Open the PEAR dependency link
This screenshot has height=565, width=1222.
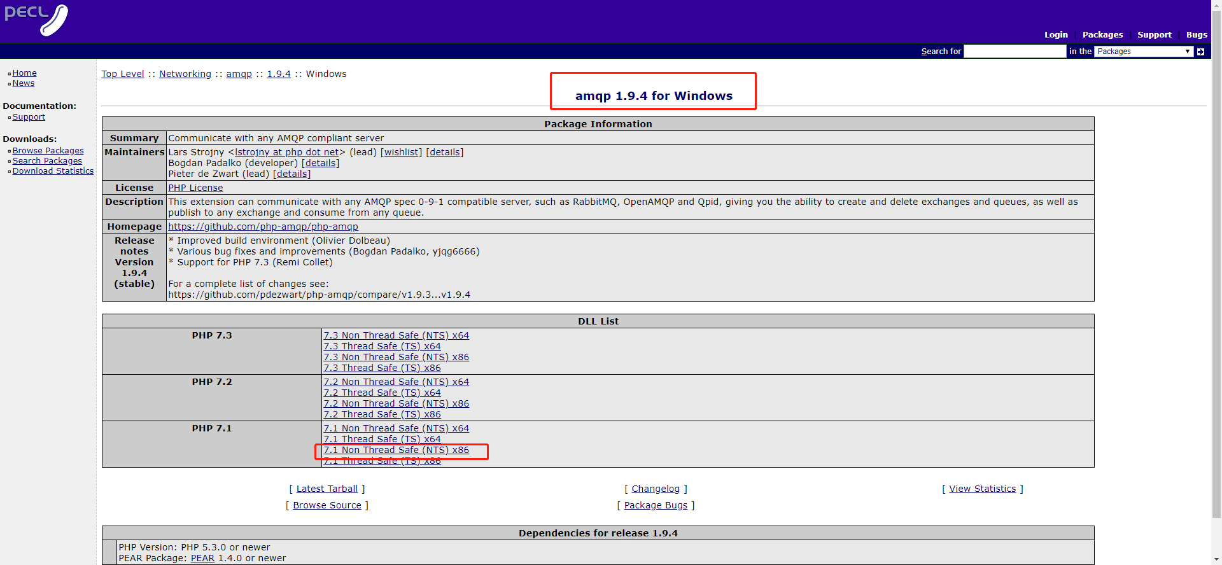pyautogui.click(x=202, y=558)
